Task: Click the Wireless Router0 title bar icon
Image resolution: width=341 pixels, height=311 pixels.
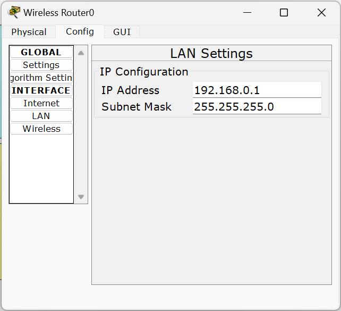Action: point(14,12)
